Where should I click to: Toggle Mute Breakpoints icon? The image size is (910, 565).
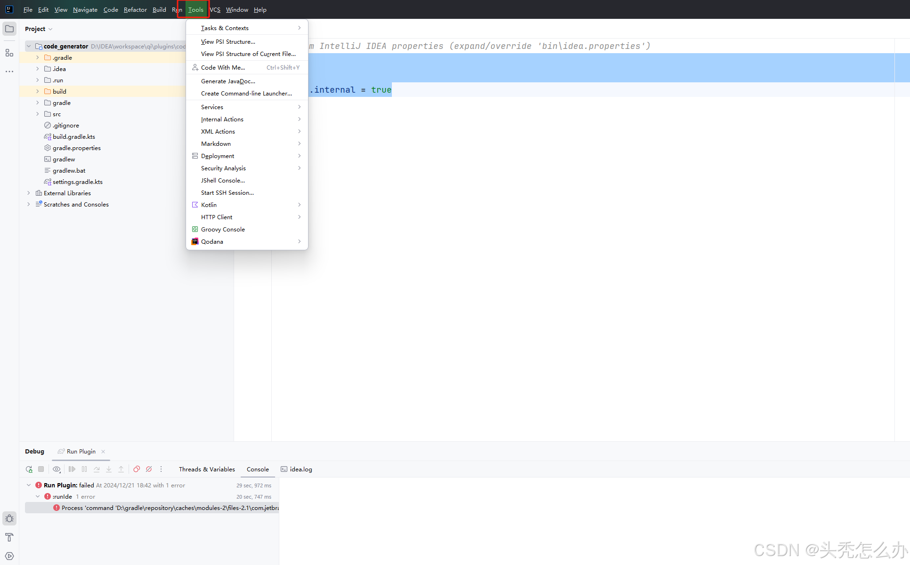(149, 469)
